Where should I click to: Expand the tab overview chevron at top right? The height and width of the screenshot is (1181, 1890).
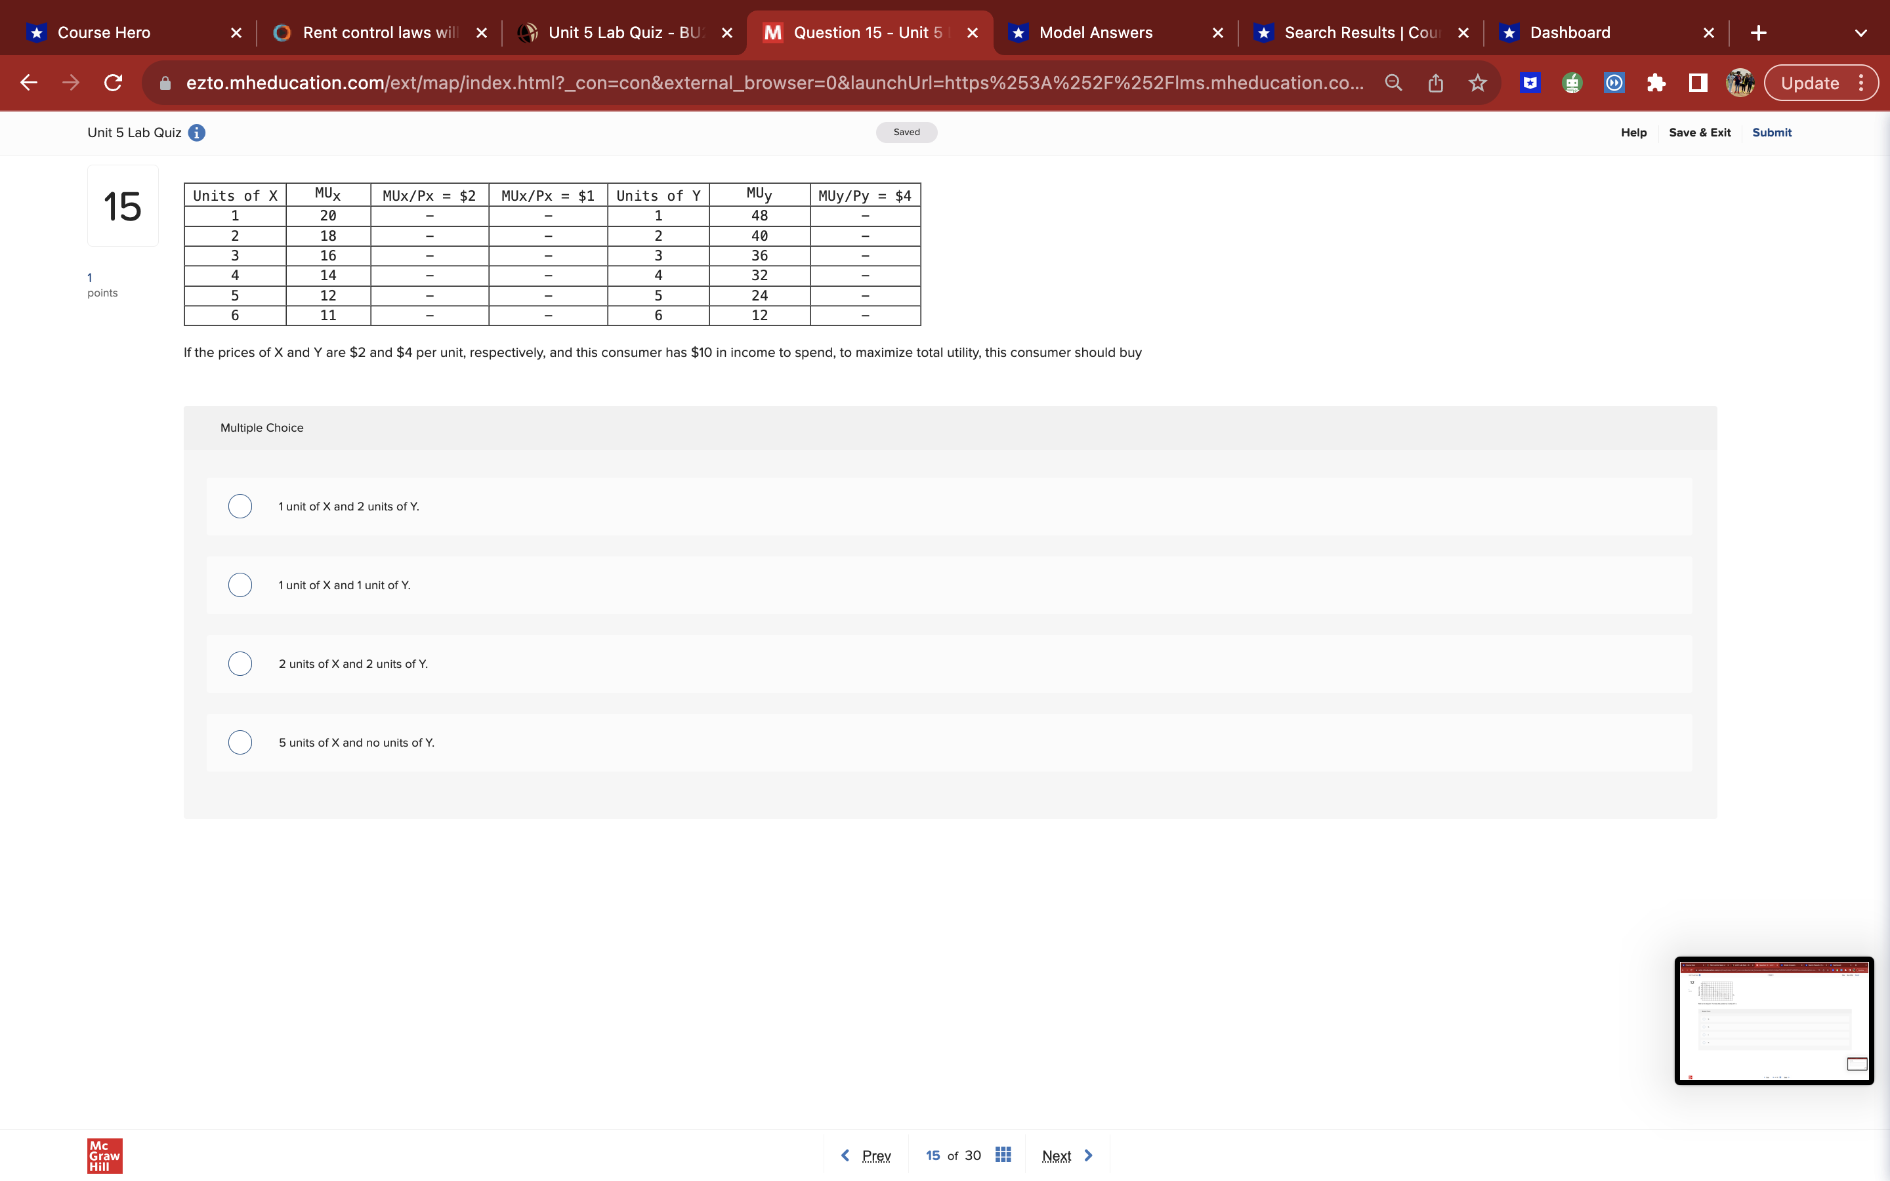point(1860,32)
